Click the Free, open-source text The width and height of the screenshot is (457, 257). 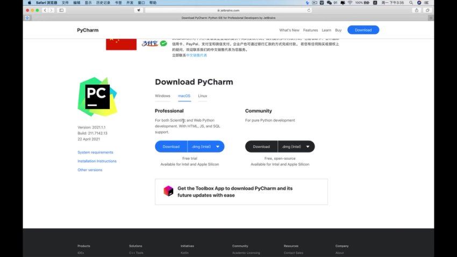[280, 159]
